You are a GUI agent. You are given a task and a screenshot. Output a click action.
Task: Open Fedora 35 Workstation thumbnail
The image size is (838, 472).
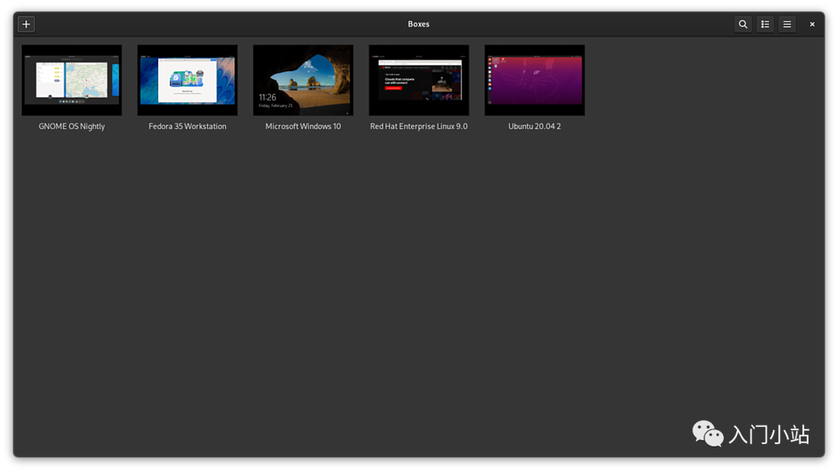[188, 80]
